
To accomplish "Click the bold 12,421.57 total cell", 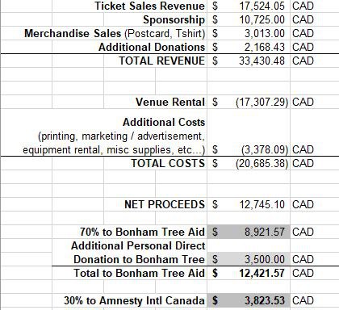I will coord(249,273).
